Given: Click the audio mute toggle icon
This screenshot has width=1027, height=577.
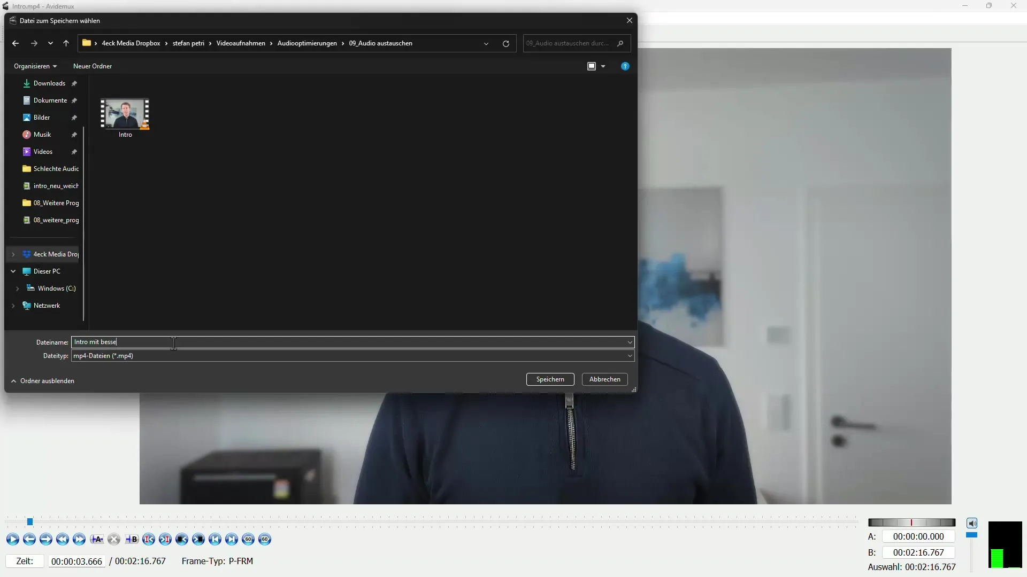Looking at the screenshot, I should point(972,522).
